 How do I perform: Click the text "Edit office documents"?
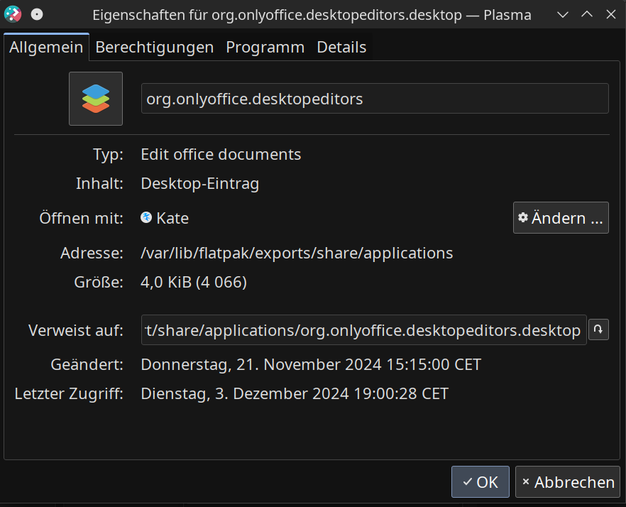click(221, 155)
